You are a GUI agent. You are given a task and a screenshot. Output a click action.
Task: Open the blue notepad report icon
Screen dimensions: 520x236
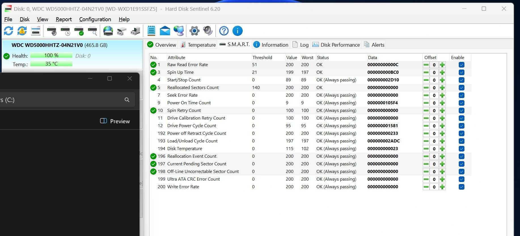point(151,31)
